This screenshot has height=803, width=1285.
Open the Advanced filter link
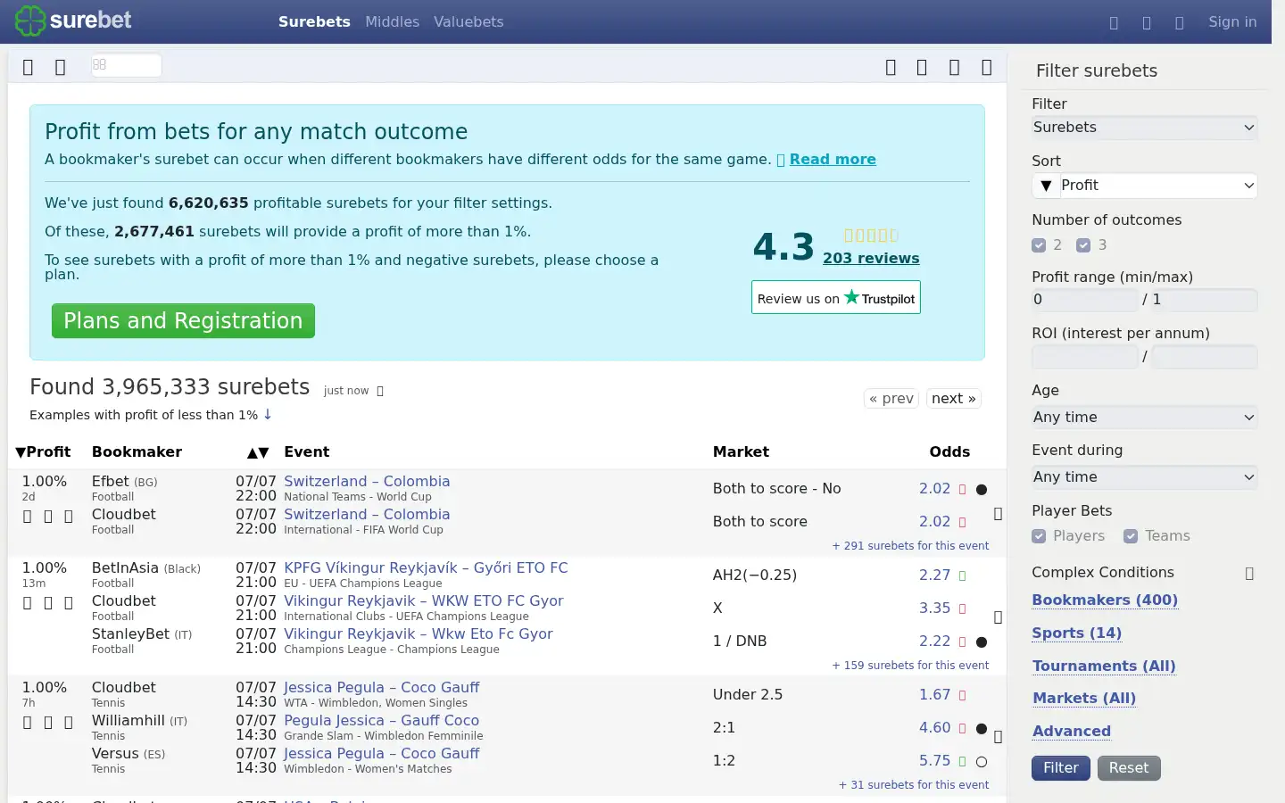(1072, 732)
